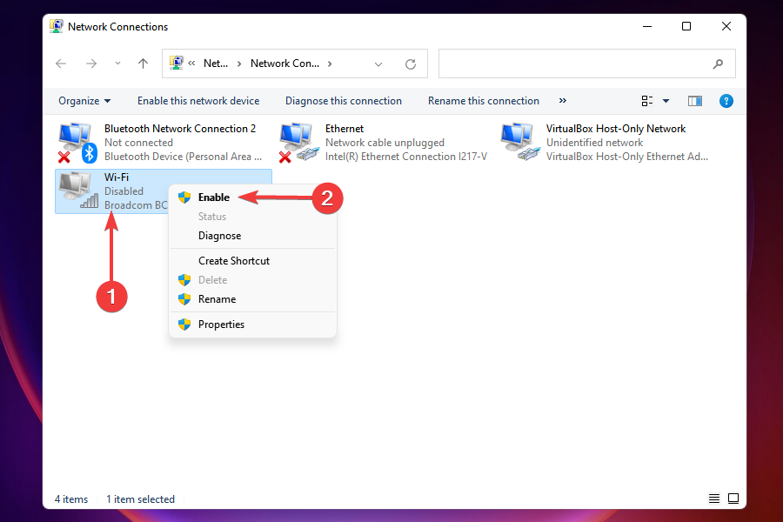
Task: Open the preview pane via its toolbar icon
Action: coord(694,101)
